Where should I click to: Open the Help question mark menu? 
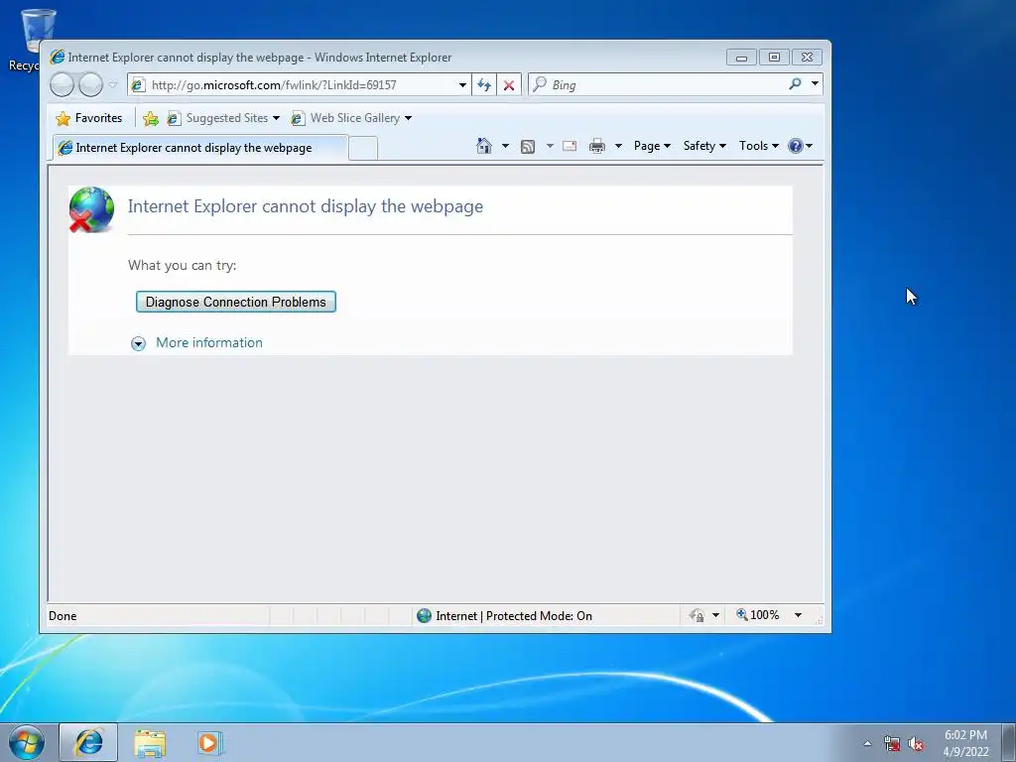coord(801,146)
